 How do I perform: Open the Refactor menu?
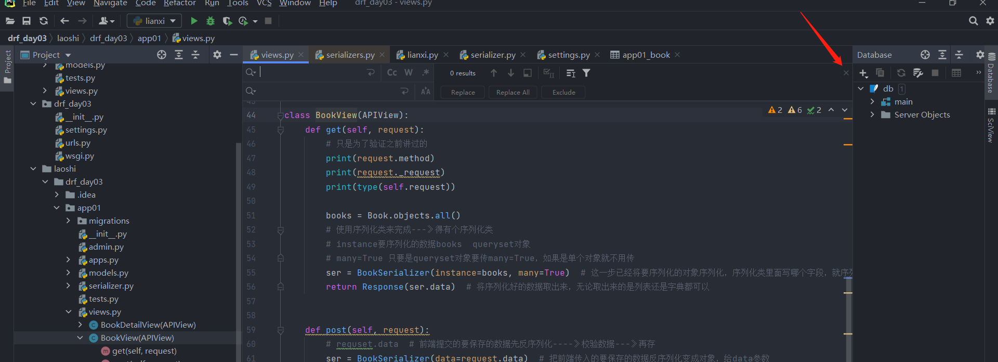point(180,3)
